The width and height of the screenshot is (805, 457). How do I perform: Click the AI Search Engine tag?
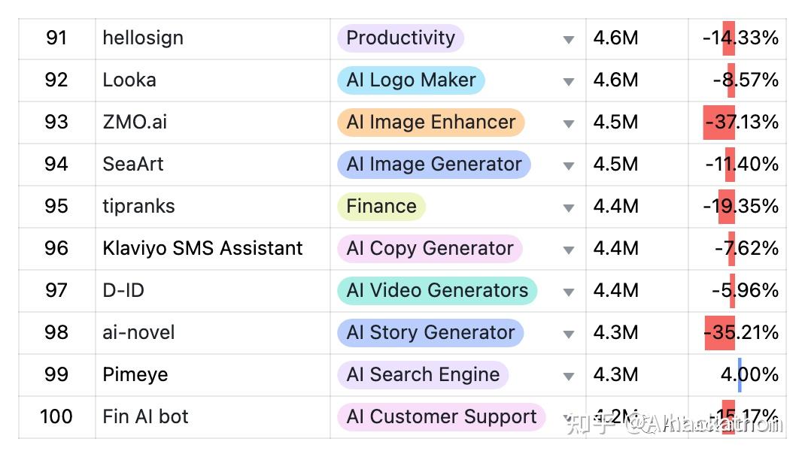(x=423, y=375)
